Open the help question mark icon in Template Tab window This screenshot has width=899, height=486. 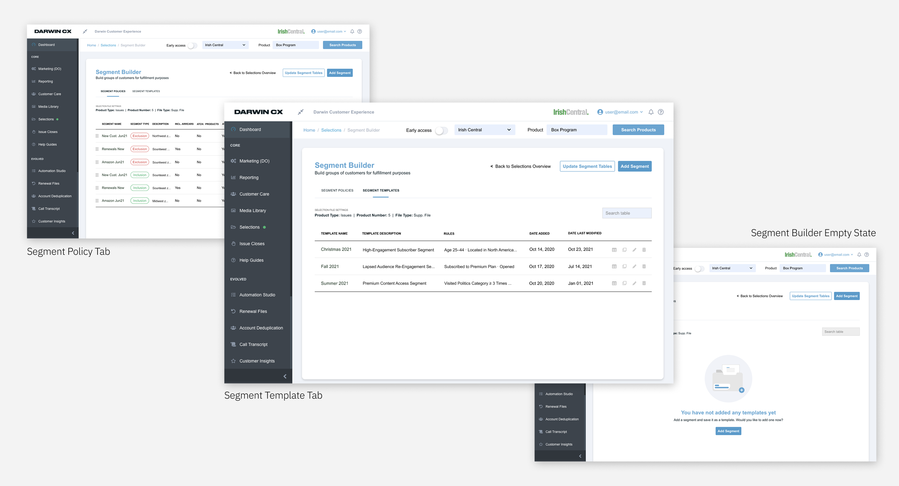[x=661, y=112]
